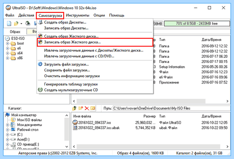Click the icon of 20161022_094337.iso.uibak
The width and height of the screenshot is (234, 159).
point(75,128)
